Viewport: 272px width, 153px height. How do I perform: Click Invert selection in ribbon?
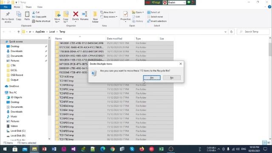[x=157, y=21]
